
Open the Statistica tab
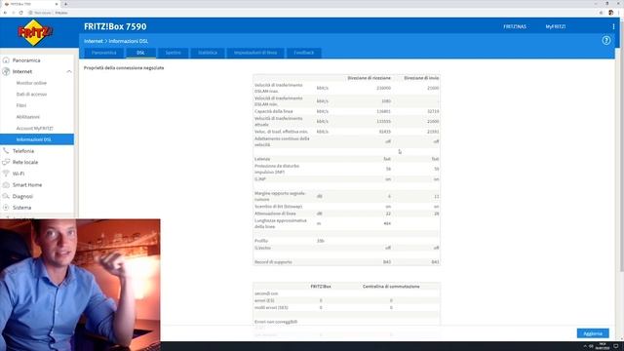click(208, 53)
